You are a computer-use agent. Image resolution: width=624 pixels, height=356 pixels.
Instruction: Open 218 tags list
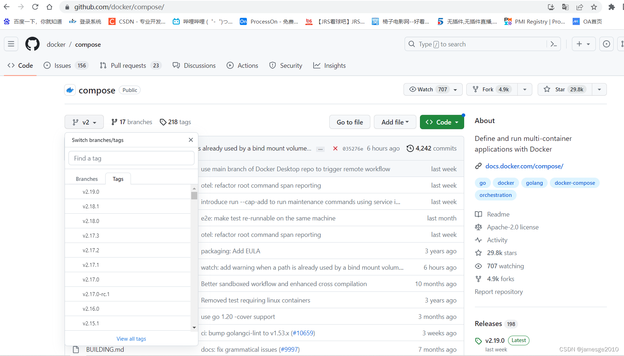(x=175, y=122)
